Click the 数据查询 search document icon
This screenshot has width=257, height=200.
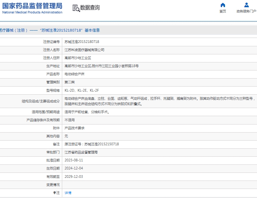click(x=76, y=8)
